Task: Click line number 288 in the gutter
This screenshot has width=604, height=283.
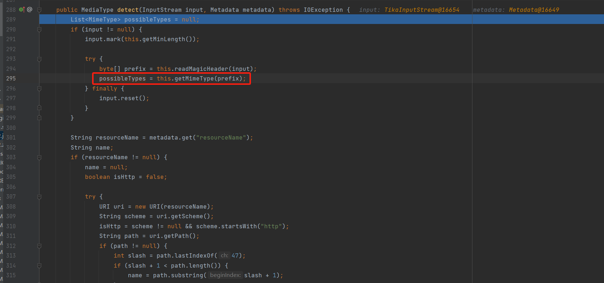Action: coord(11,10)
